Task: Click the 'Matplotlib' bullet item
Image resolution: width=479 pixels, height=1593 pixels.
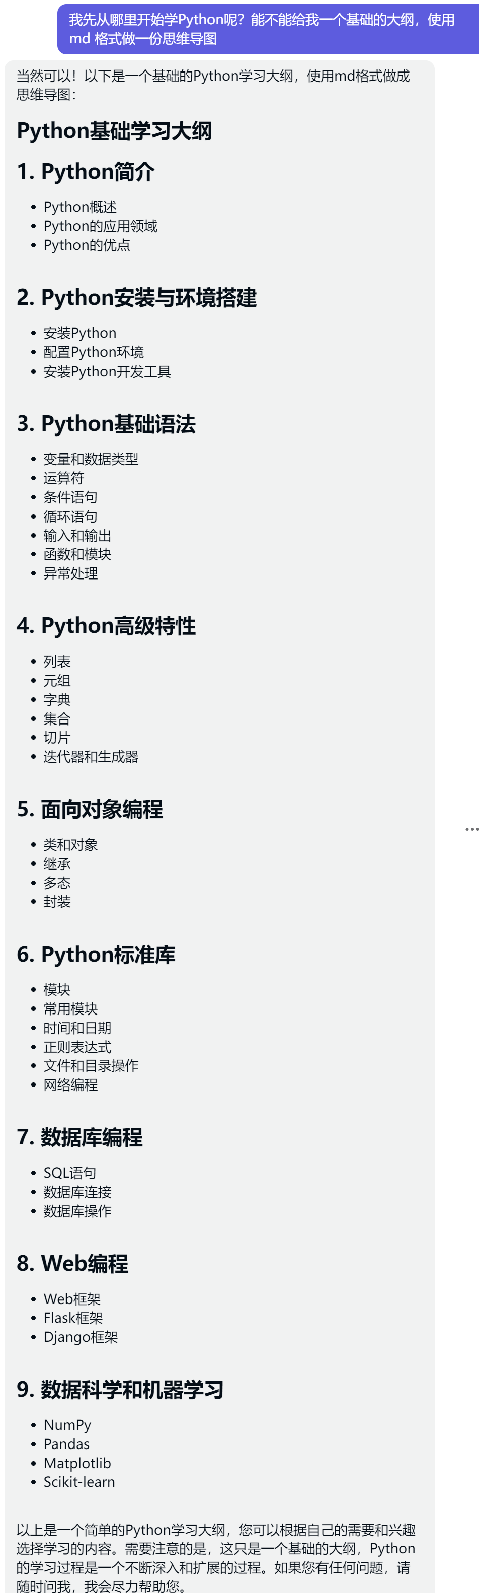Action: pyautogui.click(x=77, y=1463)
